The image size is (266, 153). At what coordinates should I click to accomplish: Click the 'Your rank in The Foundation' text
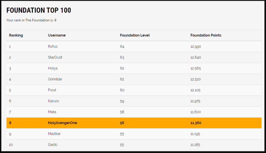tap(31, 20)
